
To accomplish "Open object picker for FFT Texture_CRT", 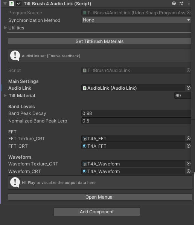I will click(189, 138).
